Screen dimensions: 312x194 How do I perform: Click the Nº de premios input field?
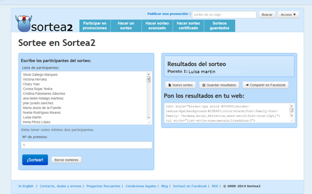pos(87,145)
